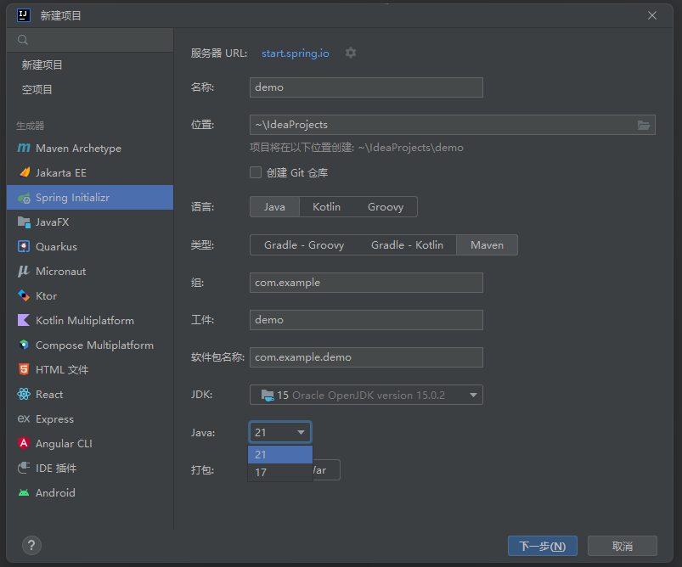Click the JavaFX icon
682x567 pixels.
point(24,222)
